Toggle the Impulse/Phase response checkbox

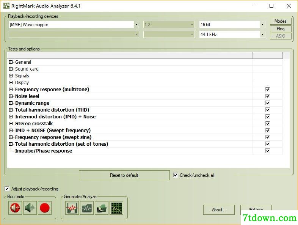(x=268, y=151)
